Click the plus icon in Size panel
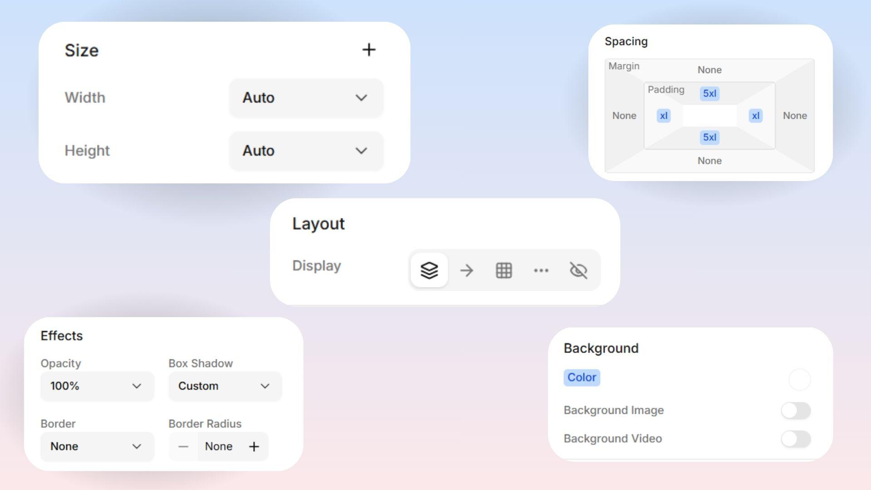 tap(369, 50)
